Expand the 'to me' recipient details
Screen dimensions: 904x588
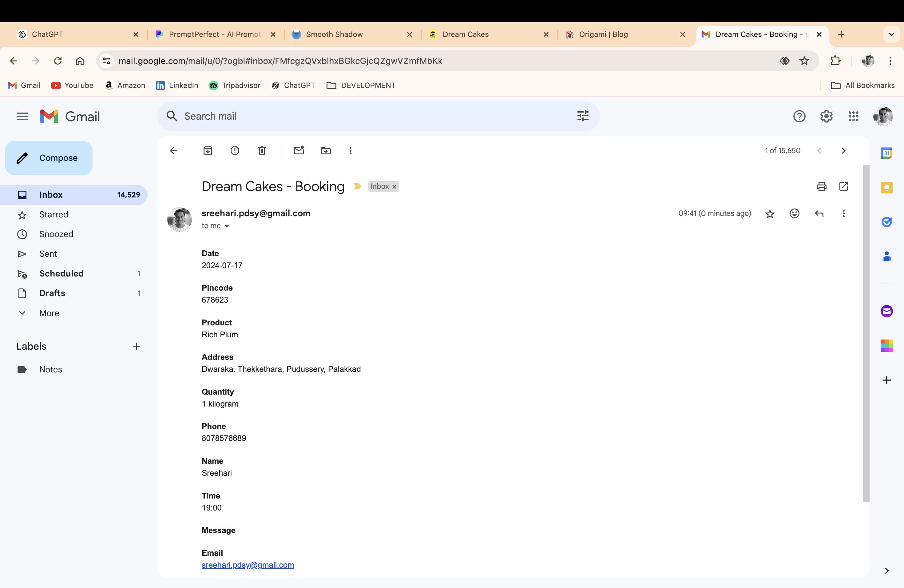(227, 226)
